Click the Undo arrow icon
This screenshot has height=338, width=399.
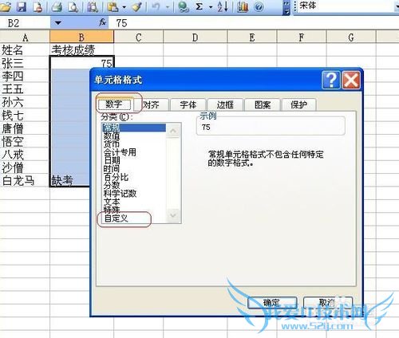156,6
